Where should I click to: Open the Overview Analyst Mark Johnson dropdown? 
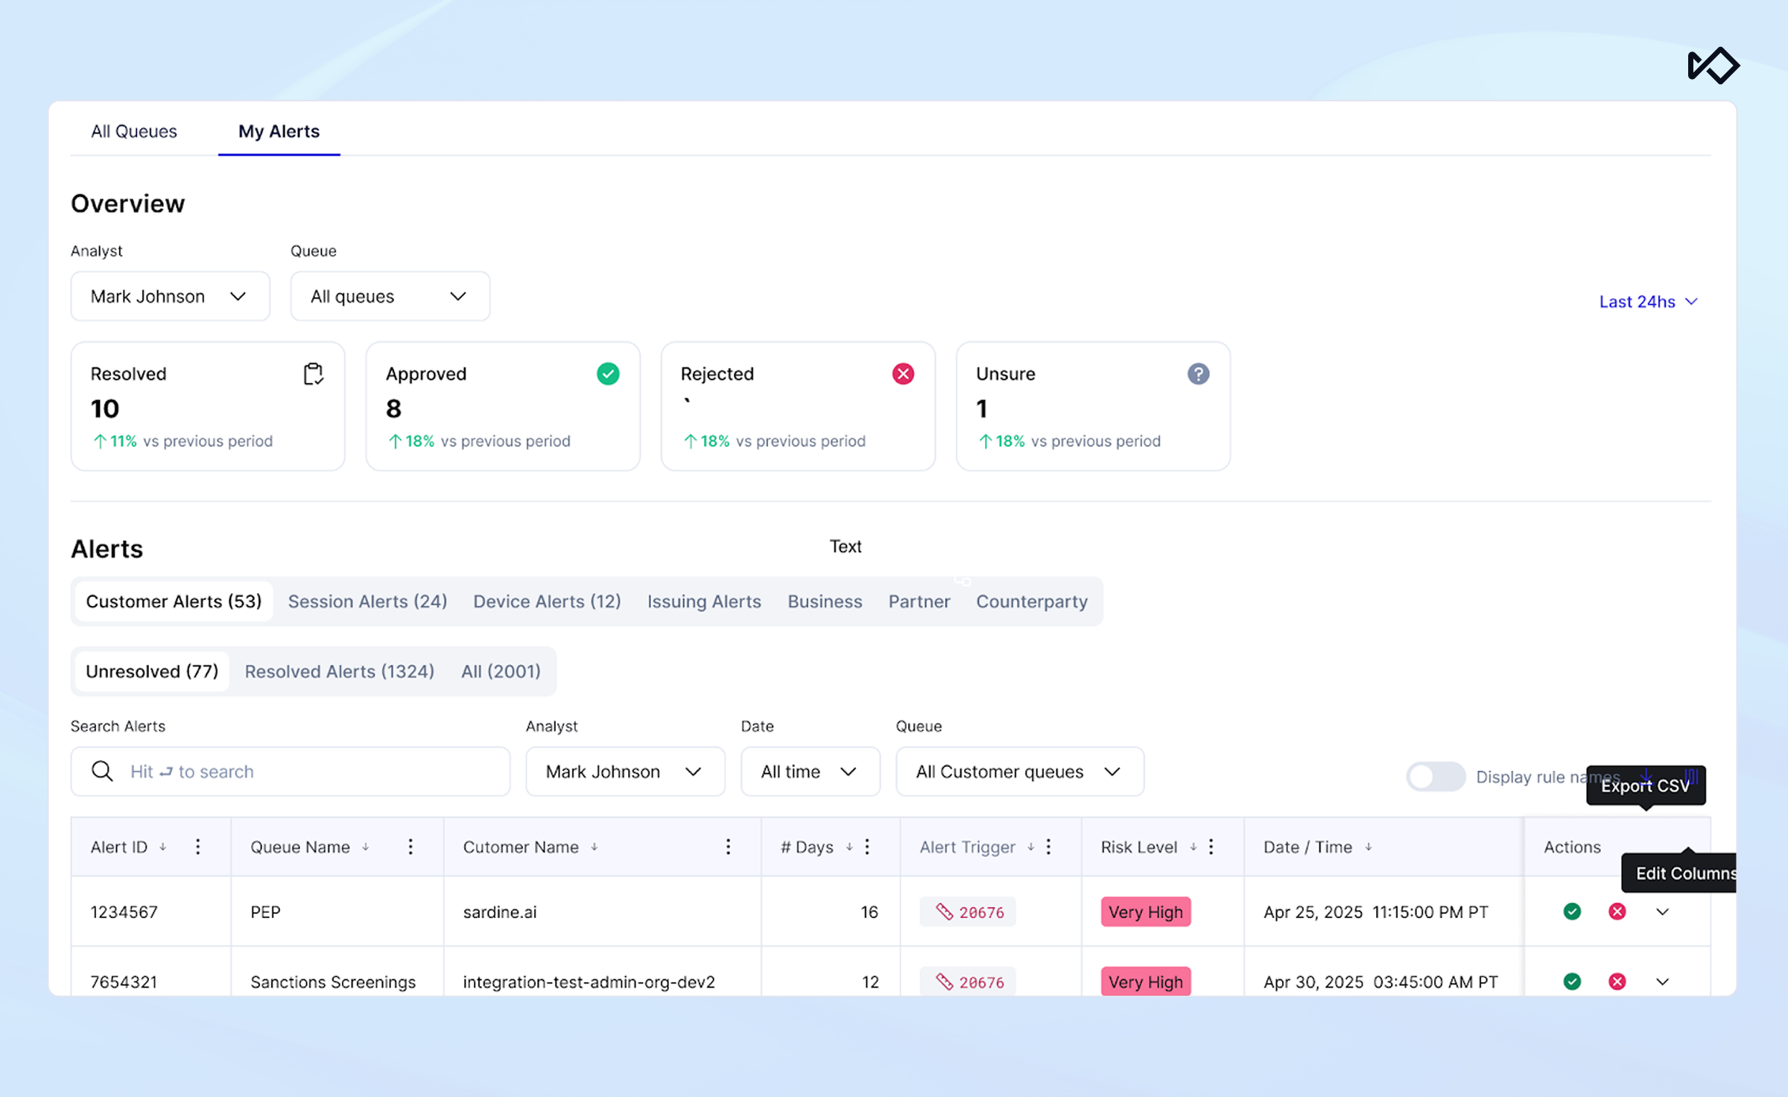[170, 297]
